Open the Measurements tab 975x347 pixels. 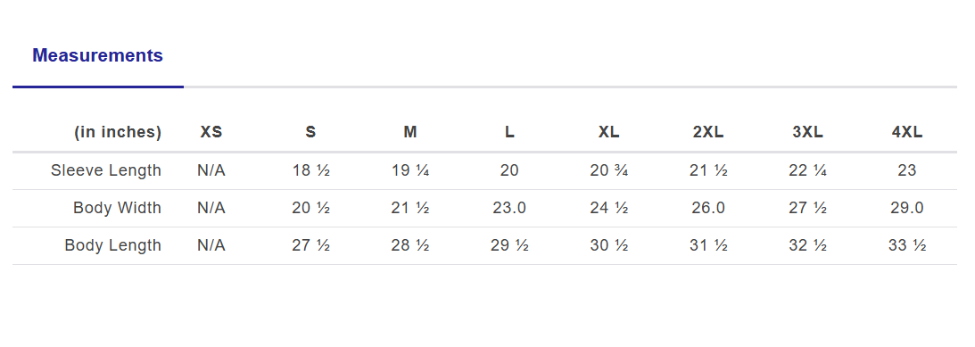97,55
